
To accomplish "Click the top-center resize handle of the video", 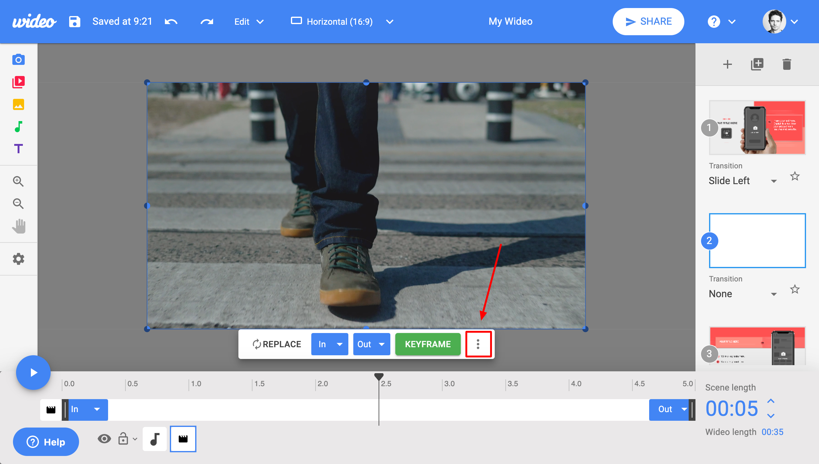I will click(x=366, y=82).
